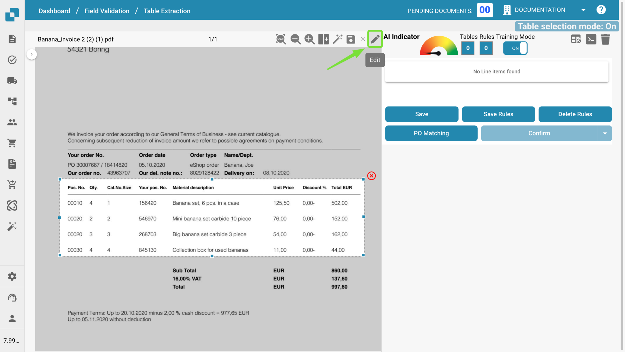This screenshot has width=625, height=352.
Task: Turn off Training Mode switch
Action: pos(515,48)
